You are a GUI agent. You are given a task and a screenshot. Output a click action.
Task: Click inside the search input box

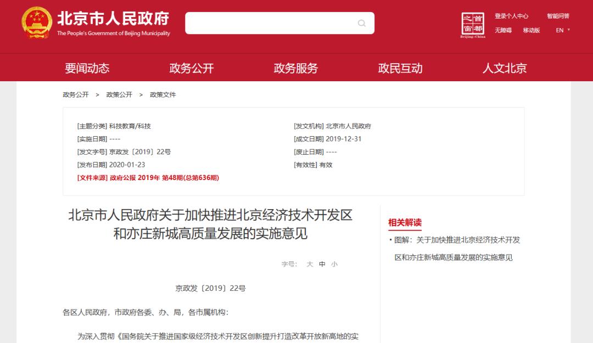(269, 23)
